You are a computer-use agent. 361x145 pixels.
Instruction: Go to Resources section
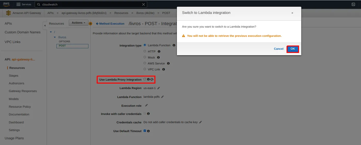click(x=17, y=68)
